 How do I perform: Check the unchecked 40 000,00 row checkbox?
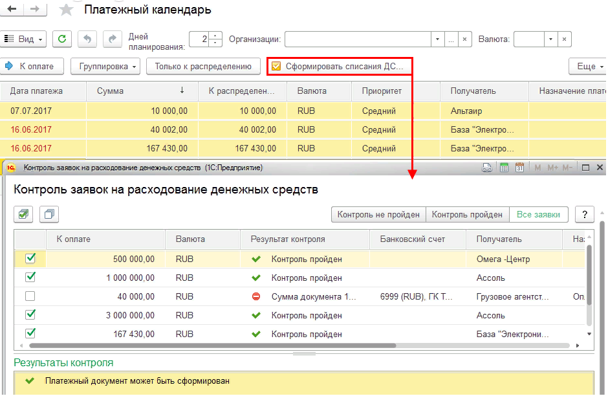click(30, 296)
